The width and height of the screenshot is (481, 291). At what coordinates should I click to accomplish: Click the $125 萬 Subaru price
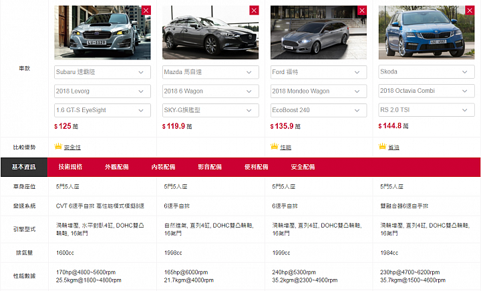tap(66, 126)
